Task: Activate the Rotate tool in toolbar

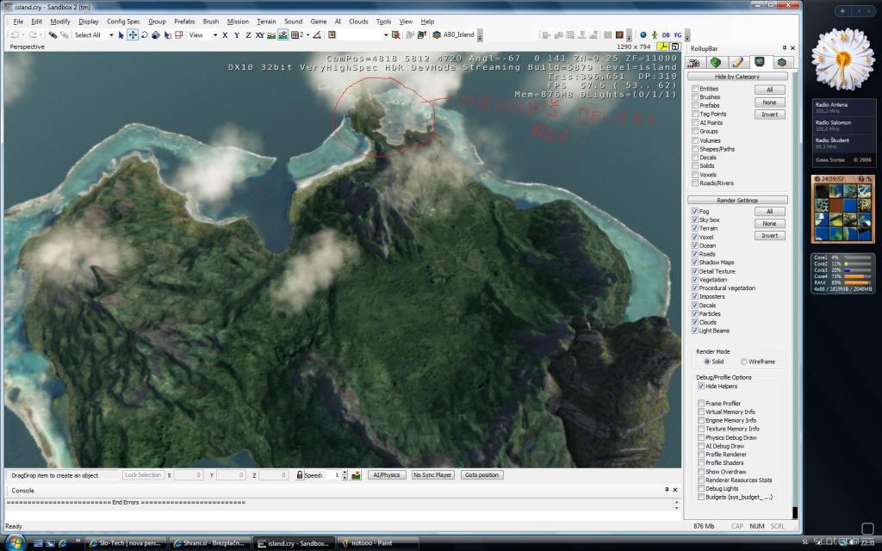Action: tap(144, 34)
